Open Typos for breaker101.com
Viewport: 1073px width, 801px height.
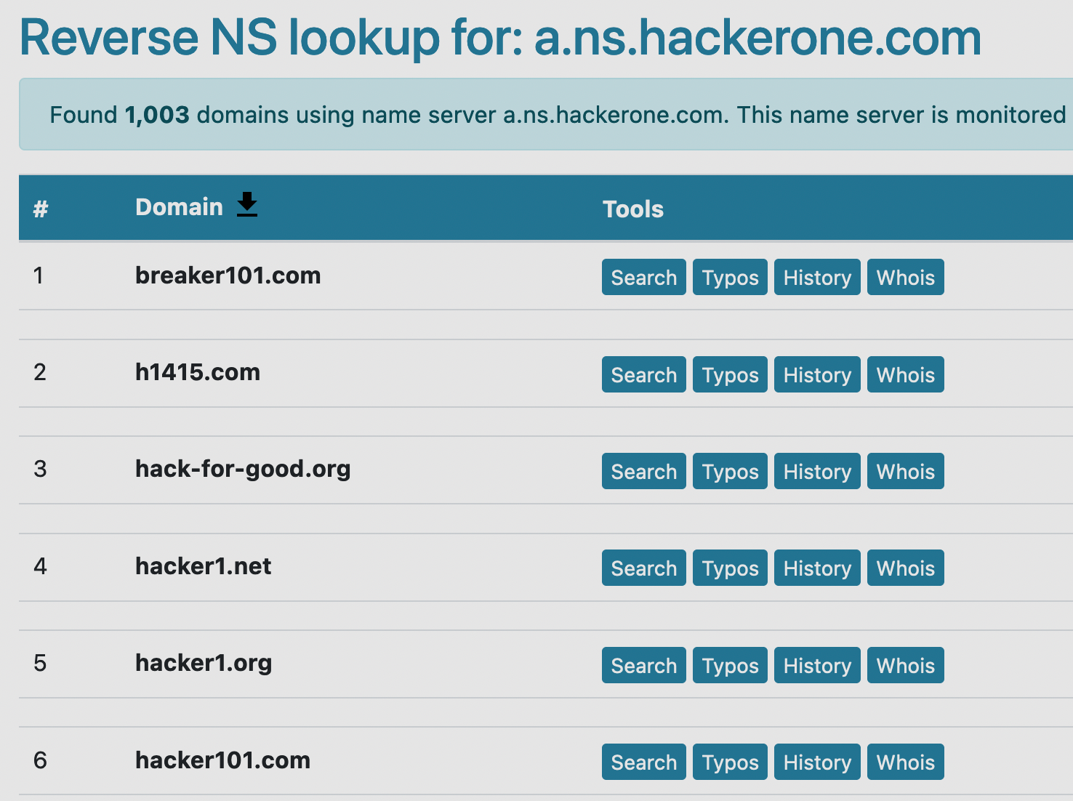(730, 277)
